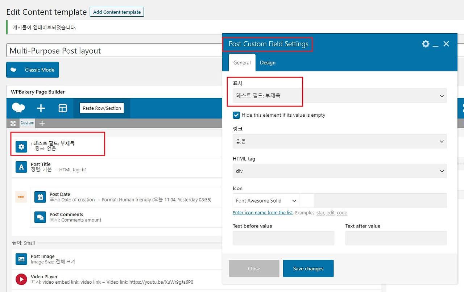464x292 pixels.
Task: Click the '테스트 필드: 부제목' element title
Action: coord(53,143)
